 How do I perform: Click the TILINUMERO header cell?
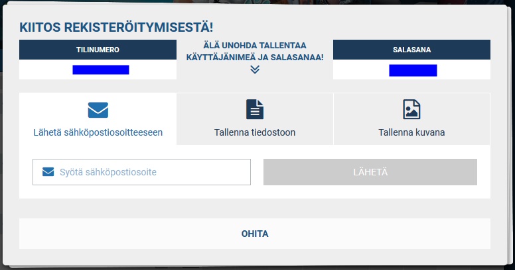(98, 50)
